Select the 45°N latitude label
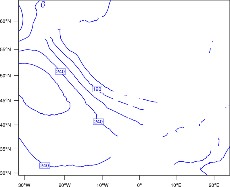230x187 pixels. pos(5,100)
